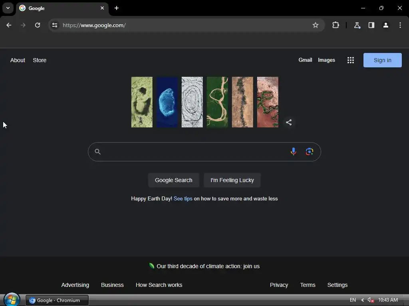The width and height of the screenshot is (409, 306).
Task: Open the 10:43 AM clock
Action: pyautogui.click(x=388, y=300)
